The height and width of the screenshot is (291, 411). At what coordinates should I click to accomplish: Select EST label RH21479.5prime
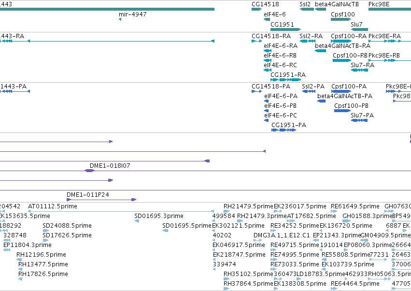(249, 206)
